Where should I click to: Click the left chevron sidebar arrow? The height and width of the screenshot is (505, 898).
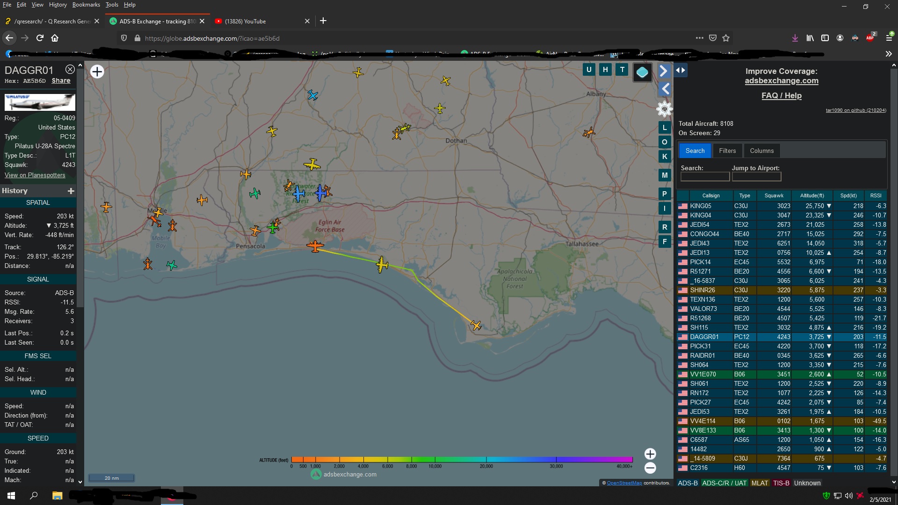(x=665, y=89)
